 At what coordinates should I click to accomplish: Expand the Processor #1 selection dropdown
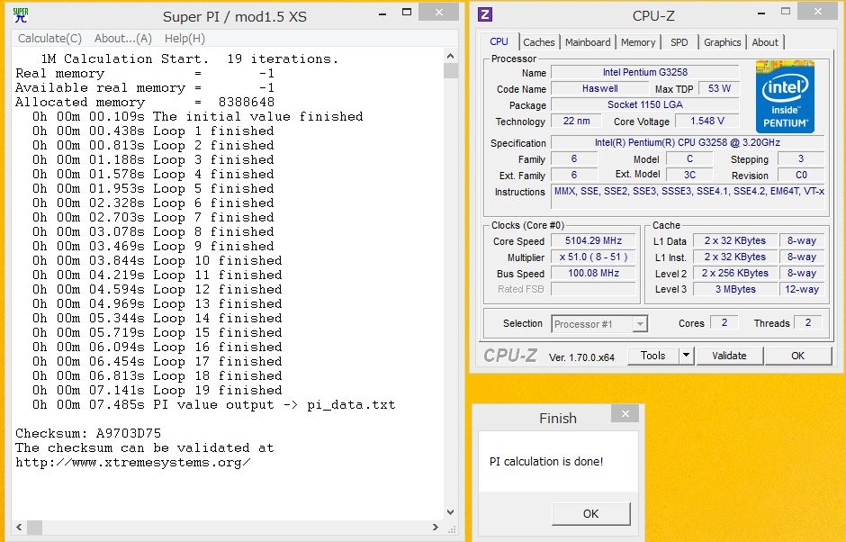tap(640, 324)
